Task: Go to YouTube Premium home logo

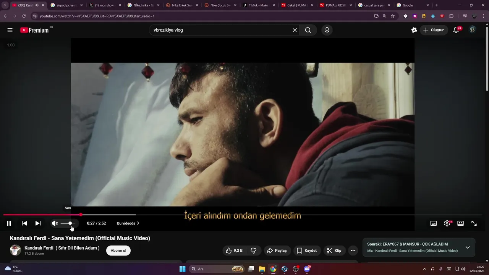Action: (34, 30)
